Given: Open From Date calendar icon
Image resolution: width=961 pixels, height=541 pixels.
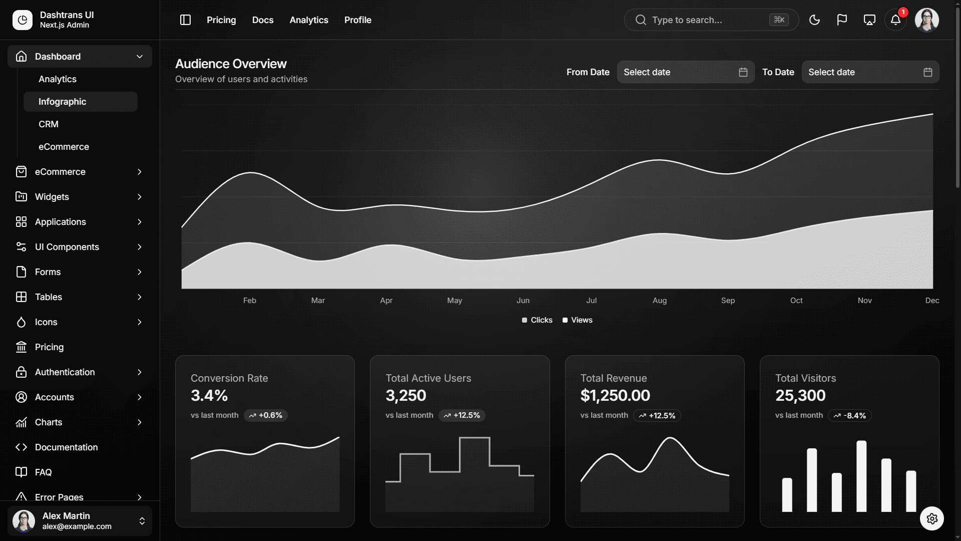Looking at the screenshot, I should coord(743,72).
